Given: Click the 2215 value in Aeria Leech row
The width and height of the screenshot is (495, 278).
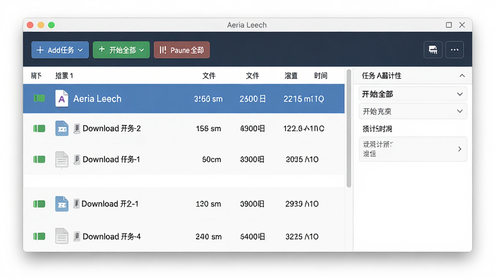Looking at the screenshot, I should coord(292,99).
